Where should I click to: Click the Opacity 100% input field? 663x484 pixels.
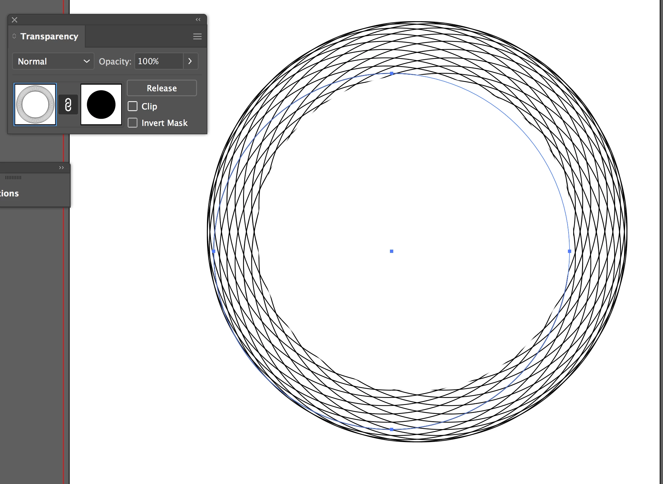point(158,61)
